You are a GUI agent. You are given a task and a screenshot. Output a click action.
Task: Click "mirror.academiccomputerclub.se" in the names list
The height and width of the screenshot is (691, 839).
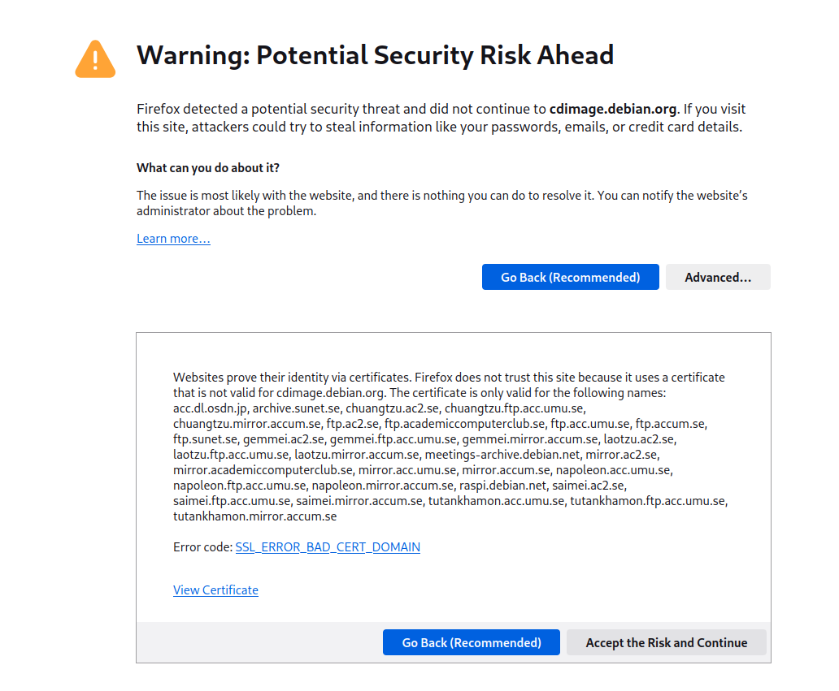click(x=263, y=470)
